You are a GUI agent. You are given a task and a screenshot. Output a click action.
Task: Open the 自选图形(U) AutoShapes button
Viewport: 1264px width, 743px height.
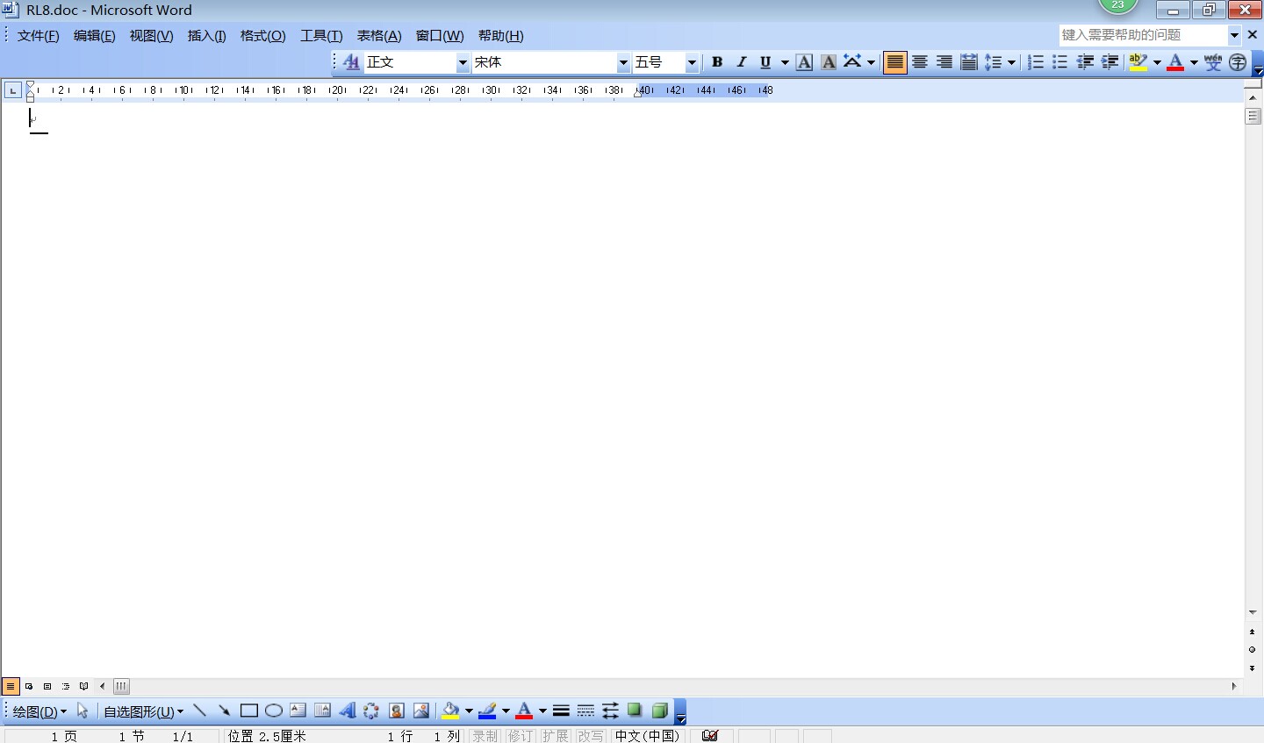pos(143,711)
